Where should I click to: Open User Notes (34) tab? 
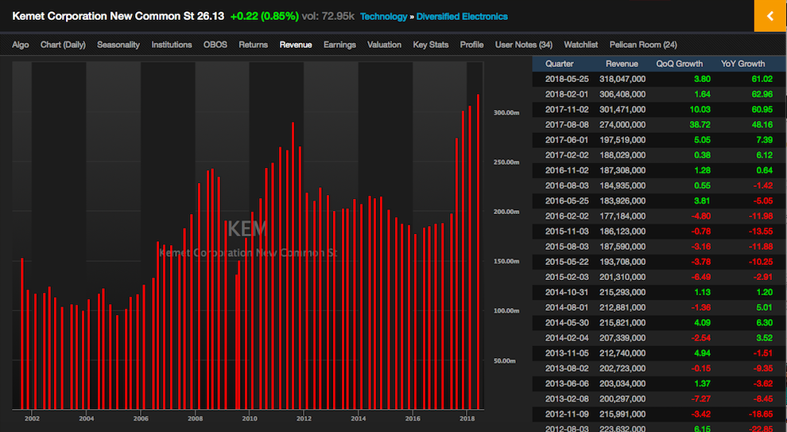524,45
